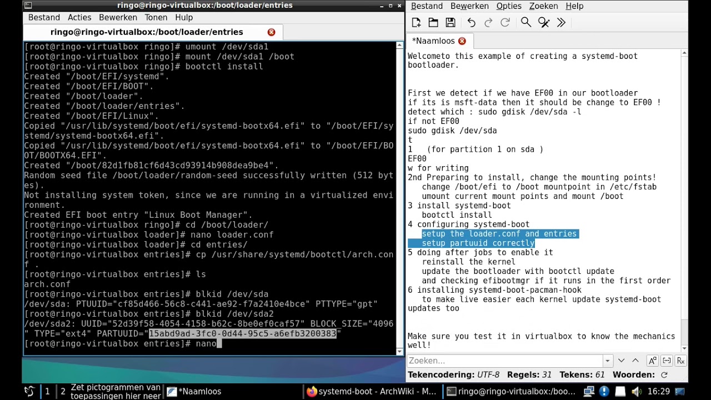Click the first Redo arrow icon

[488, 22]
